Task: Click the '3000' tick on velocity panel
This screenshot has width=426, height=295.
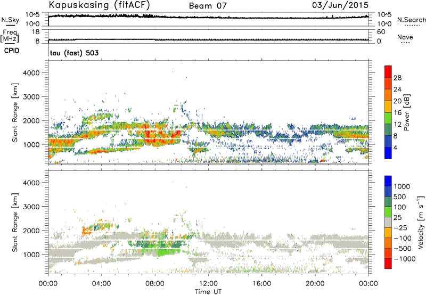Action: [31, 207]
